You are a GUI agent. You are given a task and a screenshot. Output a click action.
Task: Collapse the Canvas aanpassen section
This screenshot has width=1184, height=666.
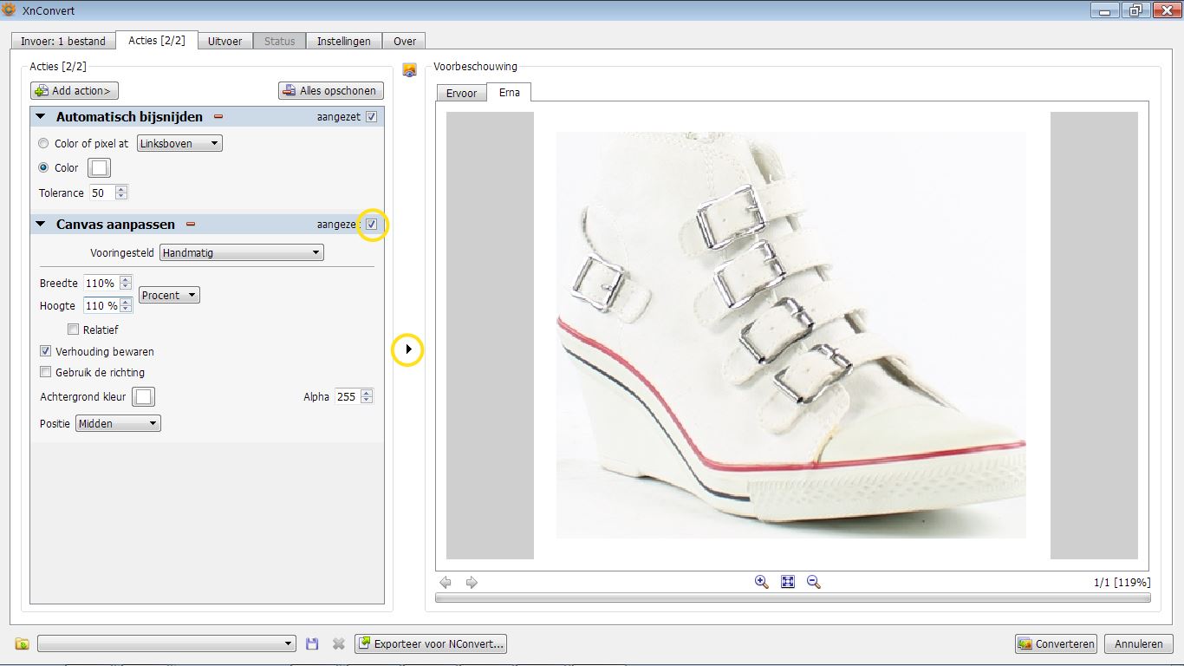(x=40, y=225)
